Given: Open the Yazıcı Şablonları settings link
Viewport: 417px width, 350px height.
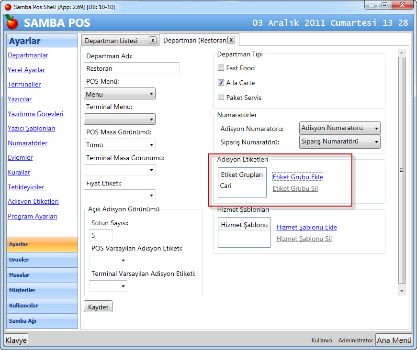Looking at the screenshot, I should tap(32, 128).
